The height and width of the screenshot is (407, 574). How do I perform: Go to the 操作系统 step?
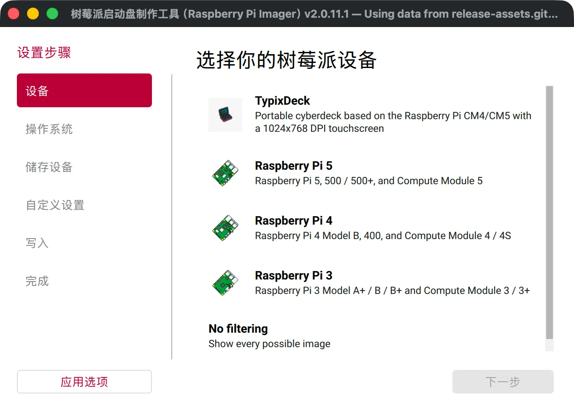84,129
